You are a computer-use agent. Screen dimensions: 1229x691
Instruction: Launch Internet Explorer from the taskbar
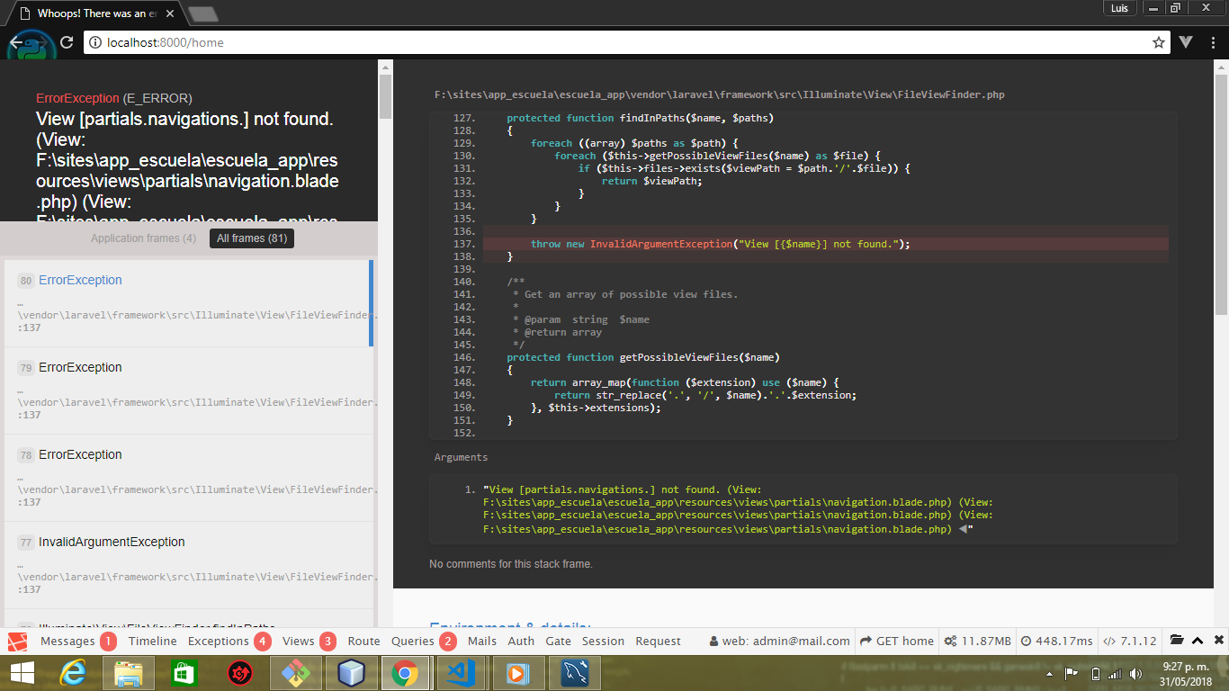point(72,673)
